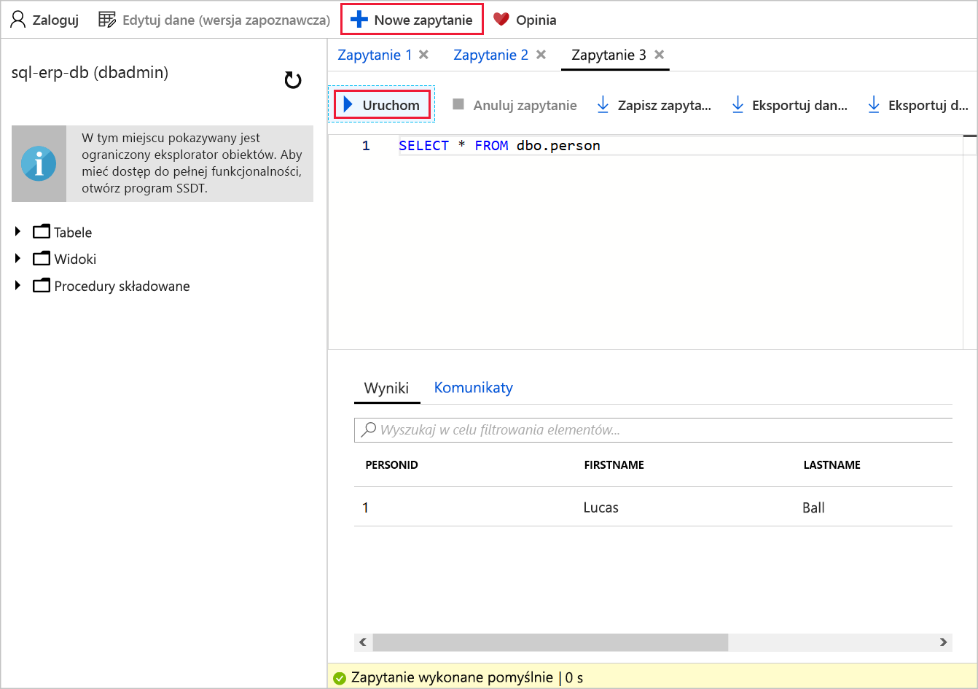Expand the Widoki tree node
This screenshot has width=978, height=689.
pyautogui.click(x=17, y=258)
